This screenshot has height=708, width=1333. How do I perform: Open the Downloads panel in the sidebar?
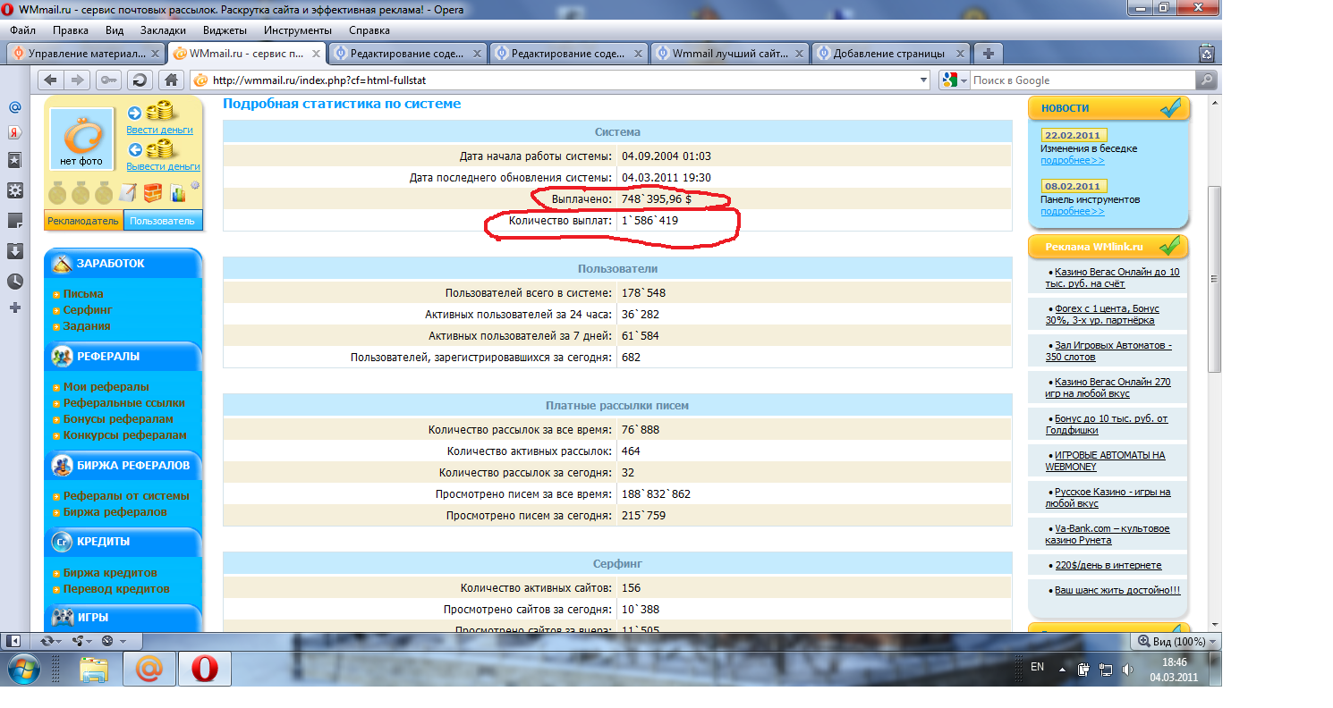[x=14, y=251]
